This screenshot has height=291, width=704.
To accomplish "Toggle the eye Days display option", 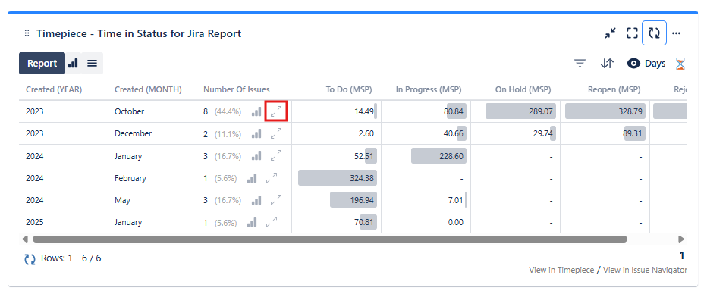I will click(x=646, y=64).
